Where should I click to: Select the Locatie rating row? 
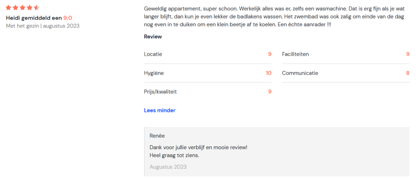pyautogui.click(x=208, y=54)
